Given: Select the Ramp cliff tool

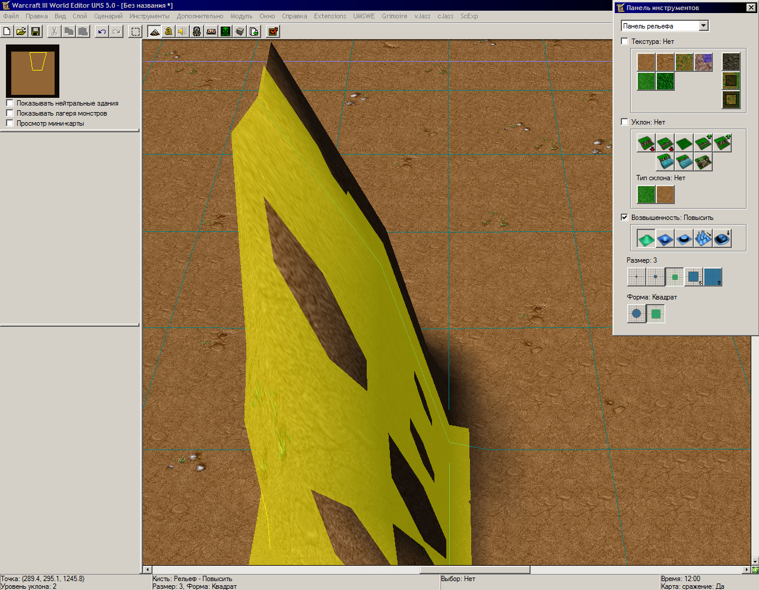Looking at the screenshot, I should pos(703,162).
